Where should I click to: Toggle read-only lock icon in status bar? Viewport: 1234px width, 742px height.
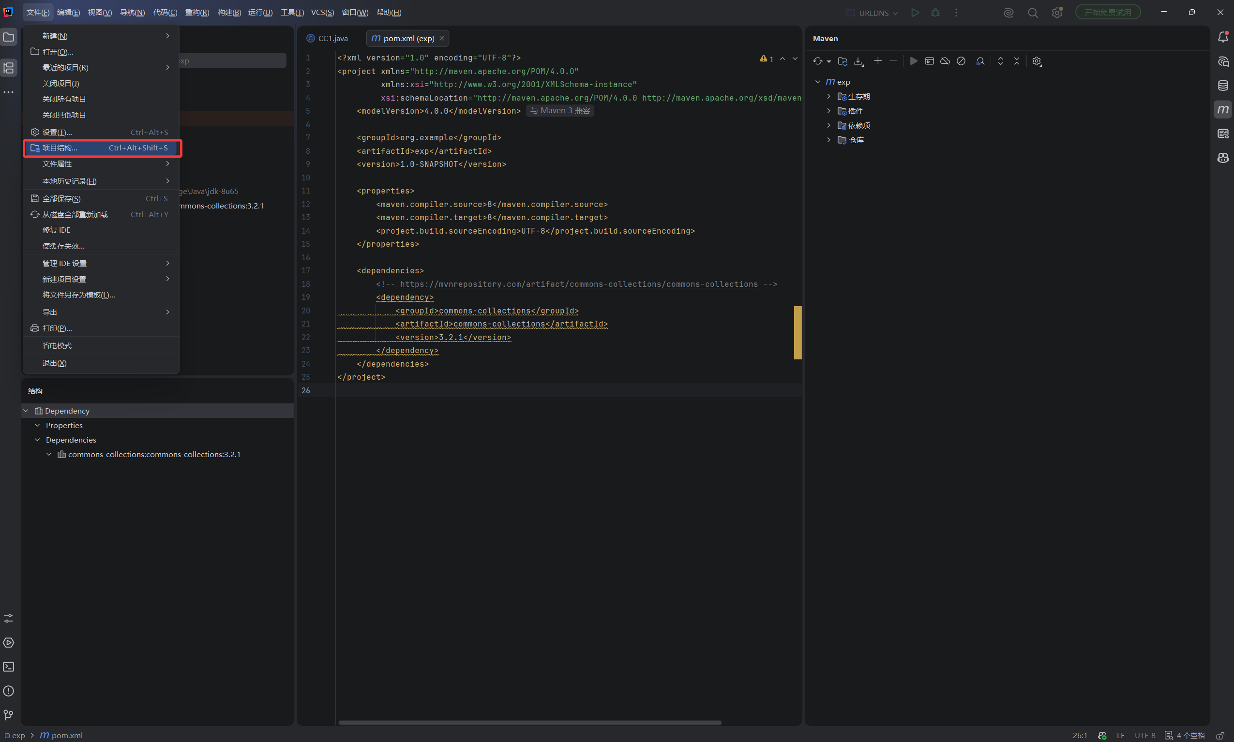(1220, 735)
